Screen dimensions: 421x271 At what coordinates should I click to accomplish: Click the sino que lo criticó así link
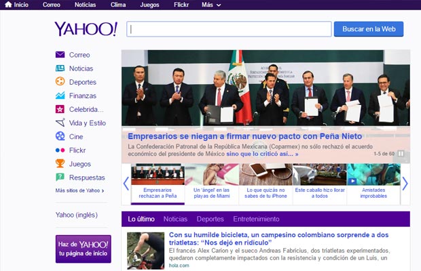(x=262, y=154)
